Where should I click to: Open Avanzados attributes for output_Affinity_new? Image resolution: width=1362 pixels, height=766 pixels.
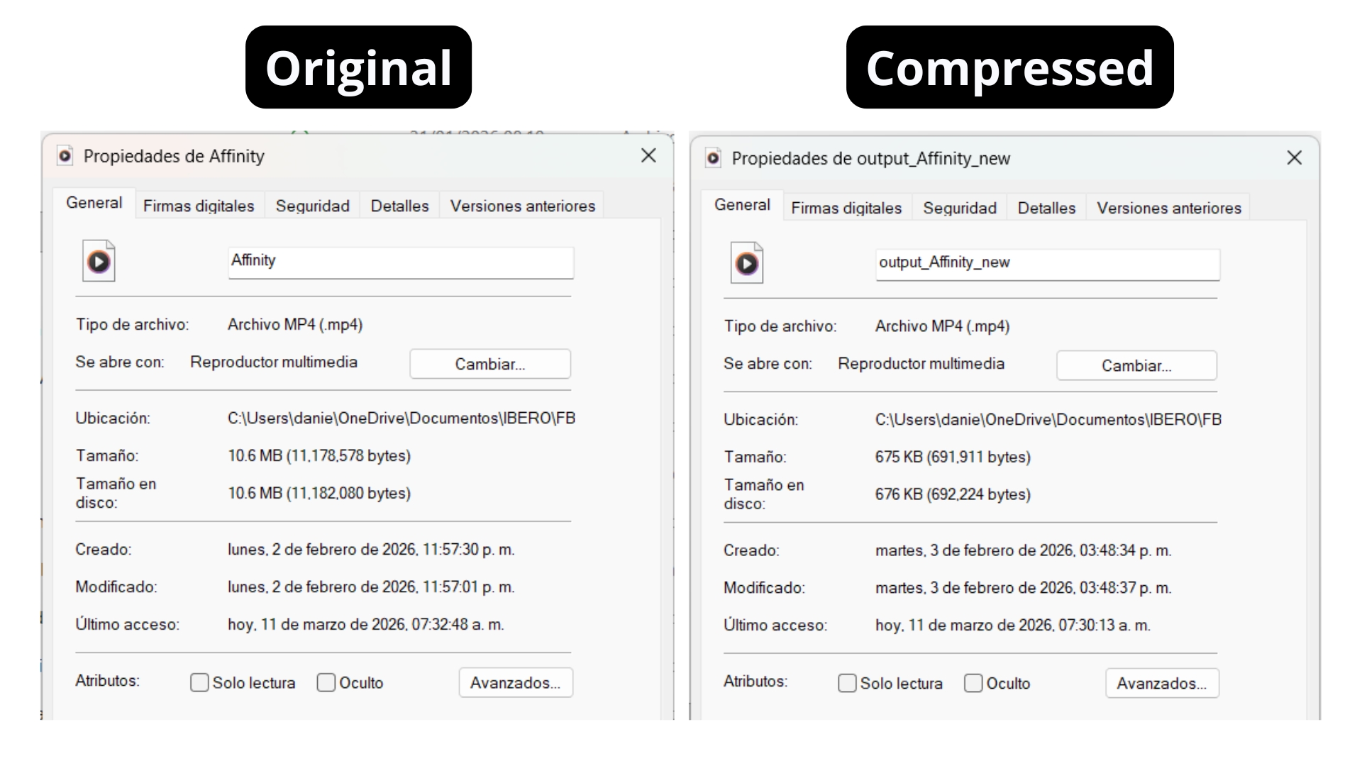click(1161, 683)
